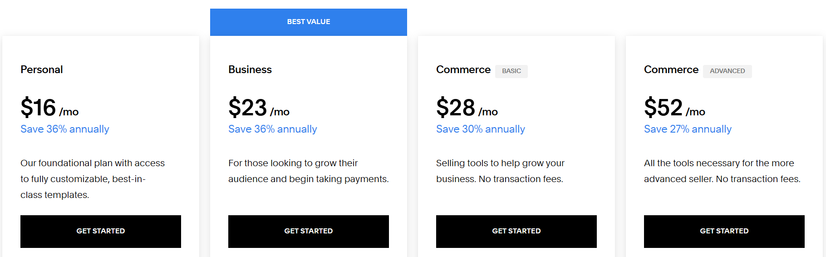826x257 pixels.
Task: Select the Save 30% annually link
Action: (481, 129)
